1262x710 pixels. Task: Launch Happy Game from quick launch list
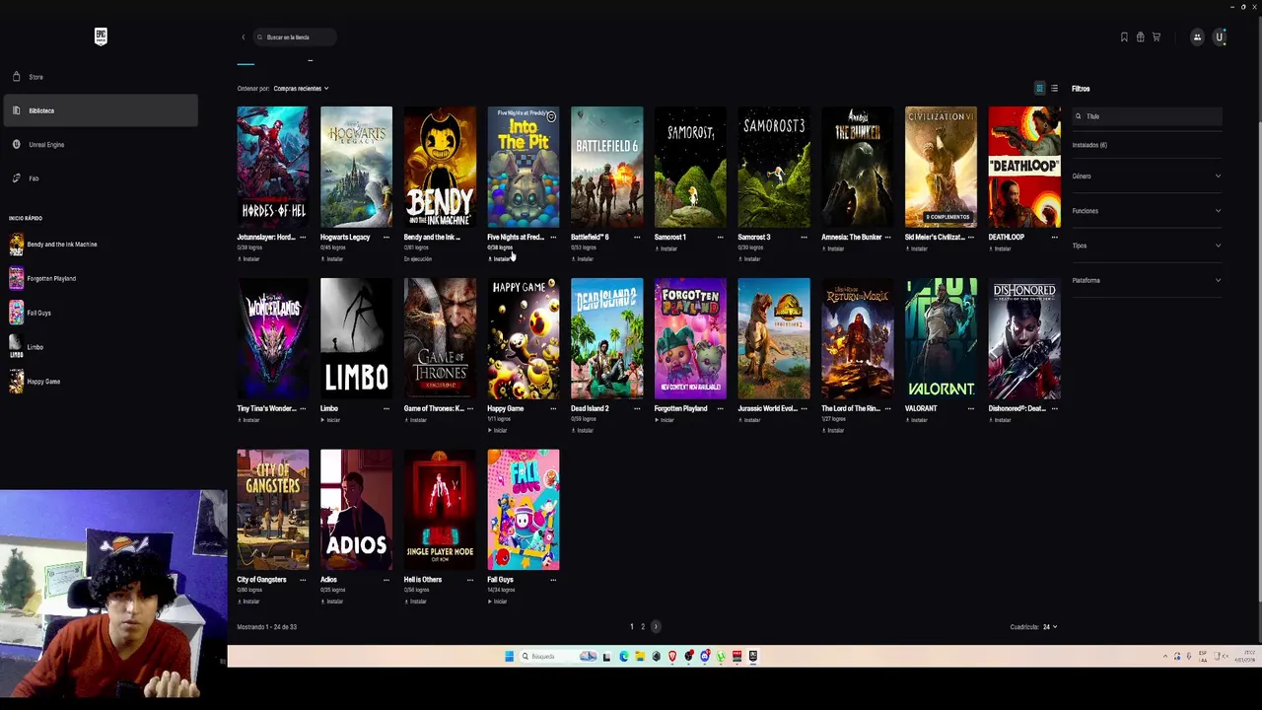[35, 382]
